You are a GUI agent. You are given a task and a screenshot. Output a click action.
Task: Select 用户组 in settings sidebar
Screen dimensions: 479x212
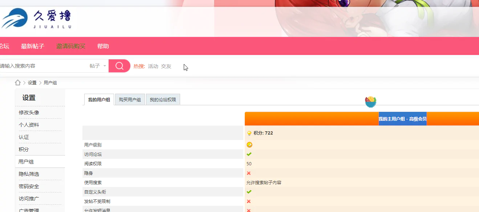click(x=27, y=162)
